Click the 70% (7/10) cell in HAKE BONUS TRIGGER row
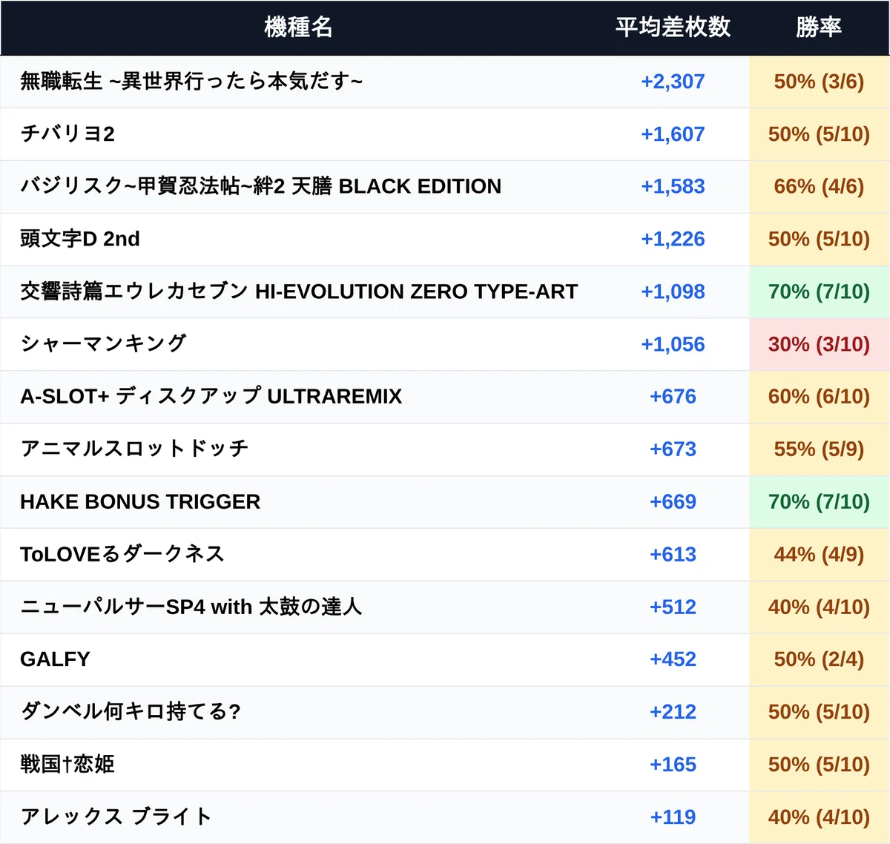Image resolution: width=890 pixels, height=844 pixels. [x=819, y=501]
